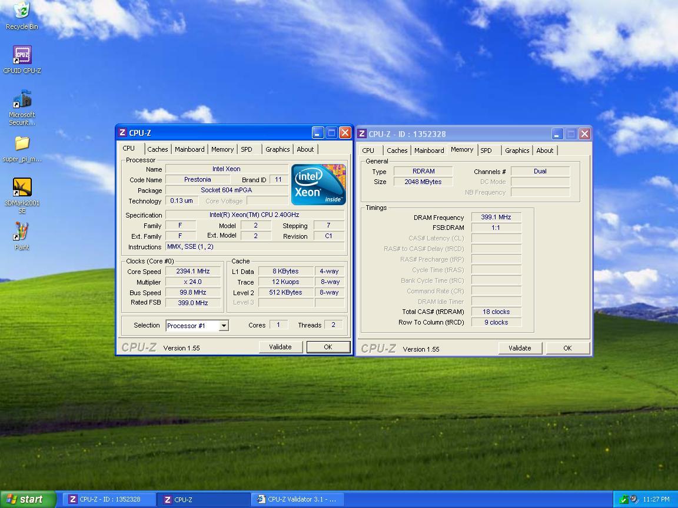This screenshot has height=508, width=678.
Task: Open SPD tab in left CPU-Z window
Action: click(x=247, y=149)
